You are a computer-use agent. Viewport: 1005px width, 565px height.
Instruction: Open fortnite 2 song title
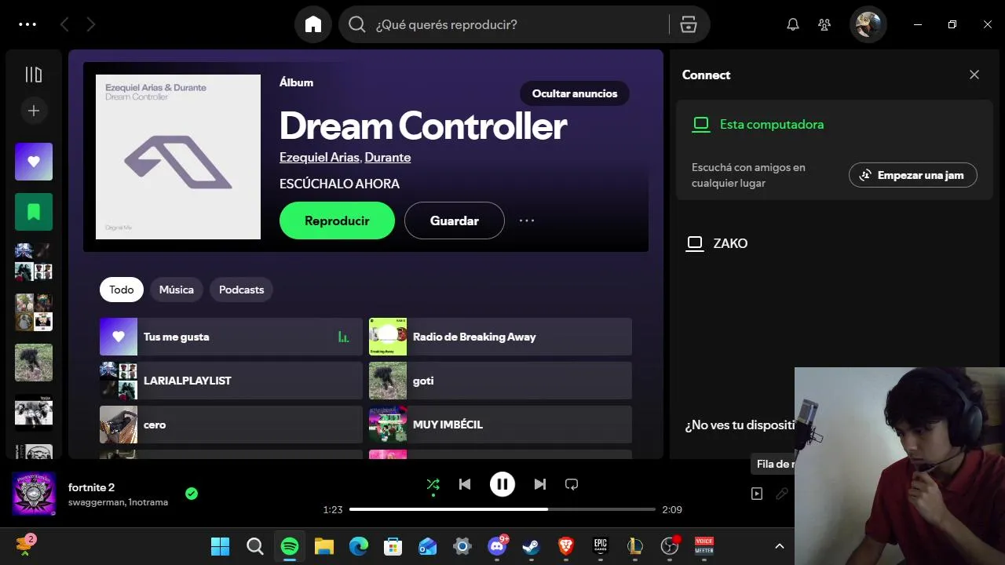coord(92,487)
